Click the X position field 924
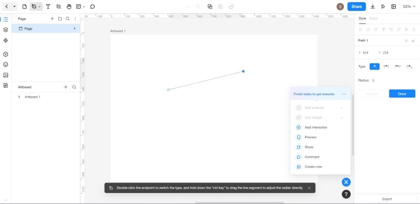Image resolution: width=420 pixels, height=204 pixels. point(366,53)
